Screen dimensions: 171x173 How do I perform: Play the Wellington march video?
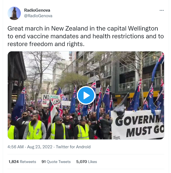pyautogui.click(x=86, y=95)
